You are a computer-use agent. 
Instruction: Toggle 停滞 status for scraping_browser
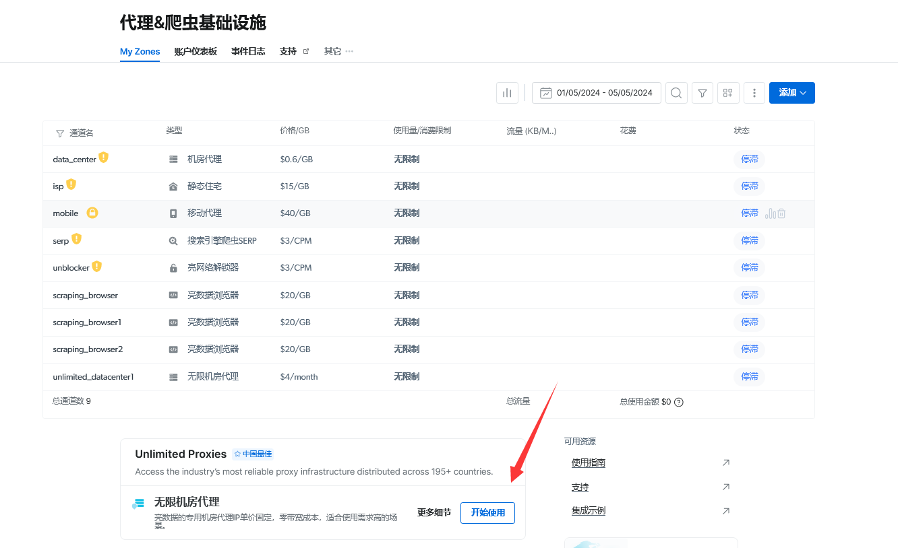click(750, 296)
